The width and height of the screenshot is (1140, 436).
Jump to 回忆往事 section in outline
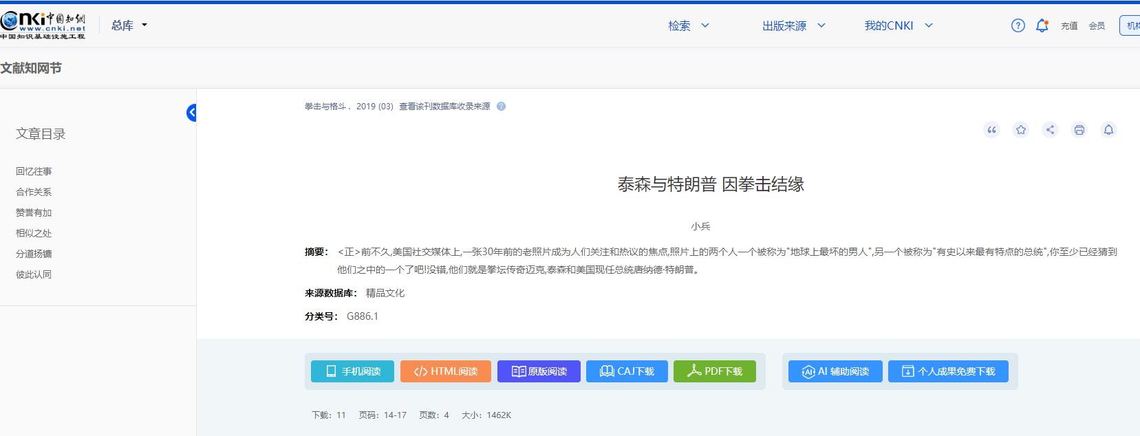coord(34,171)
